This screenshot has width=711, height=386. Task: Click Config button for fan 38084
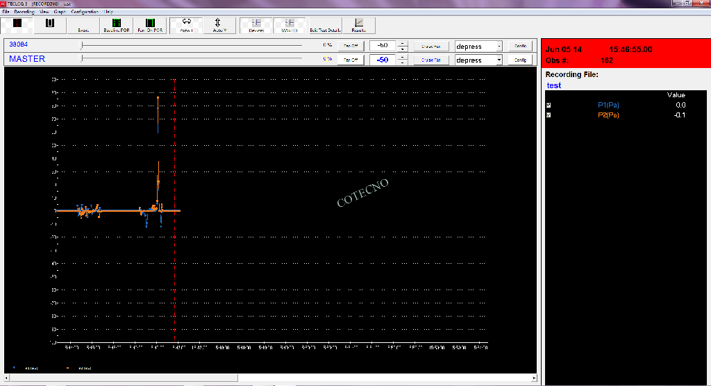(519, 47)
